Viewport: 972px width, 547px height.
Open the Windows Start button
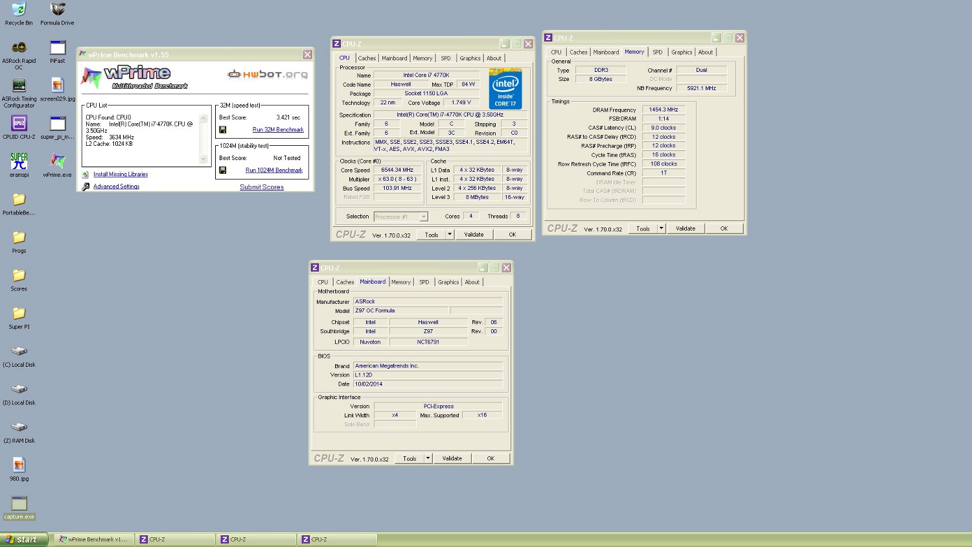tap(24, 539)
